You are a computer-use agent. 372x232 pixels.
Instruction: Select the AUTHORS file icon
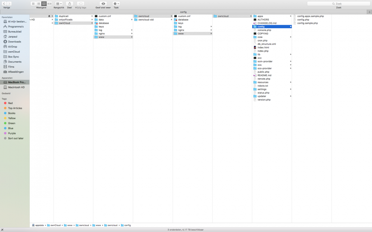click(255, 20)
